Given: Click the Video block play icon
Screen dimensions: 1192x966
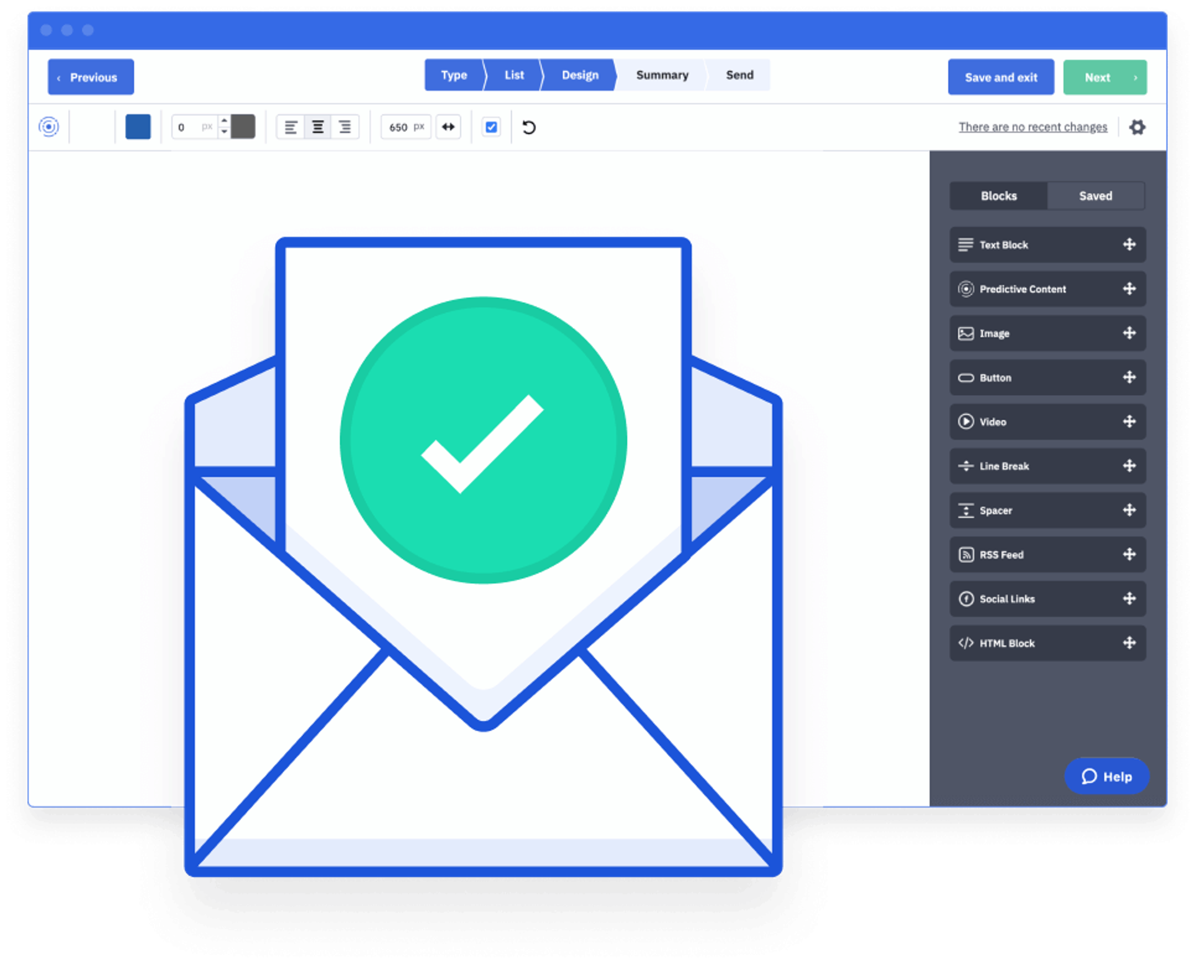Looking at the screenshot, I should tap(966, 422).
